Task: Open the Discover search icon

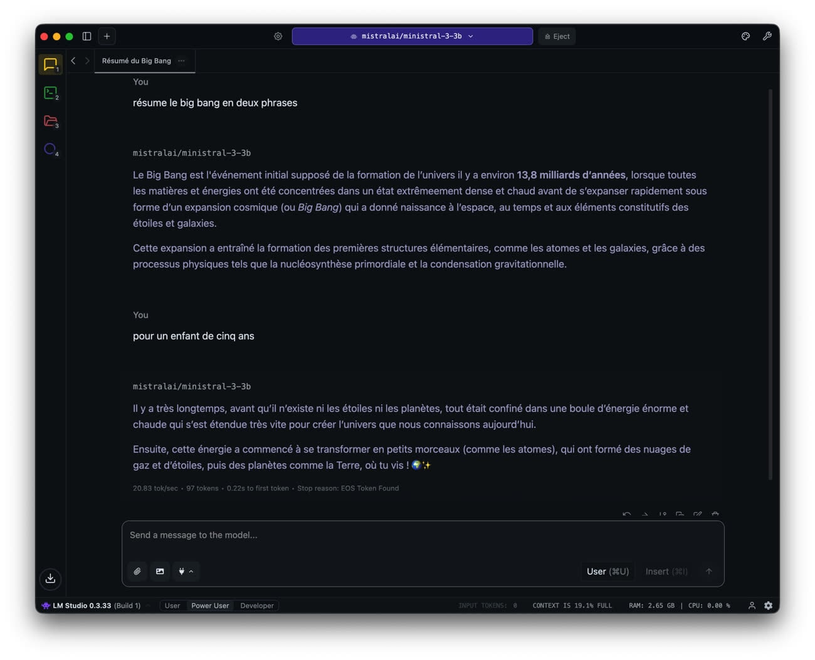Action: point(50,149)
